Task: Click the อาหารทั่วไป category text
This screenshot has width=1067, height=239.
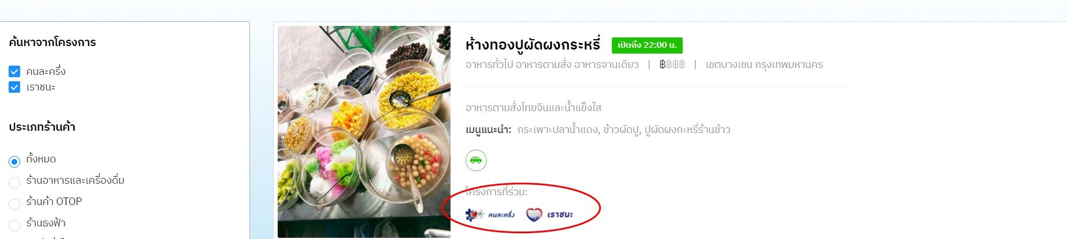Action: pyautogui.click(x=489, y=65)
